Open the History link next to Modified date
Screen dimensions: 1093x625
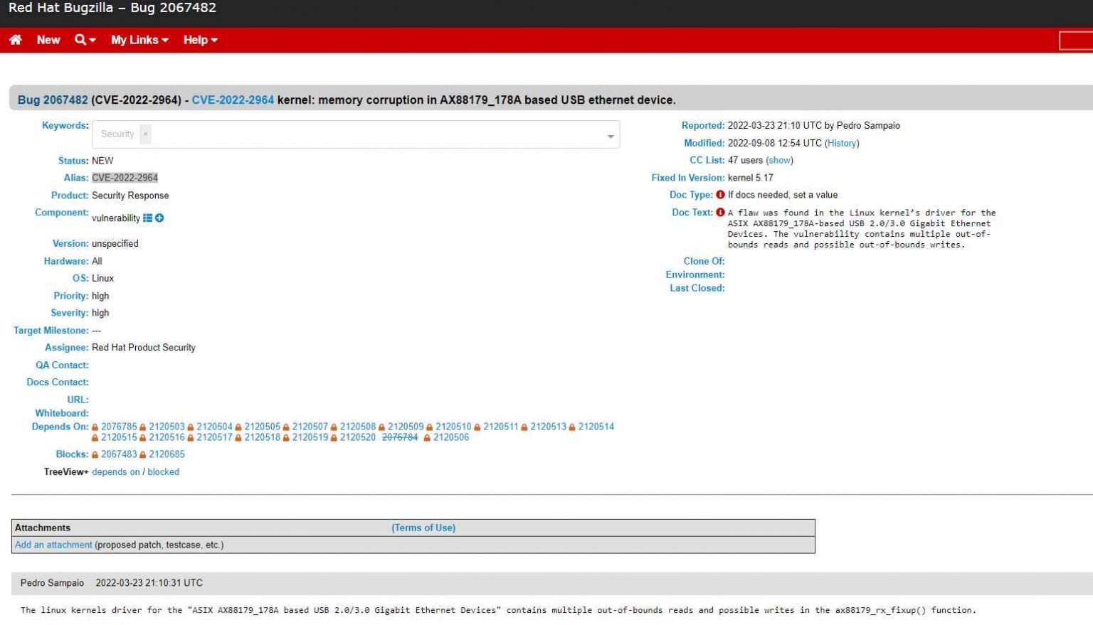click(841, 143)
